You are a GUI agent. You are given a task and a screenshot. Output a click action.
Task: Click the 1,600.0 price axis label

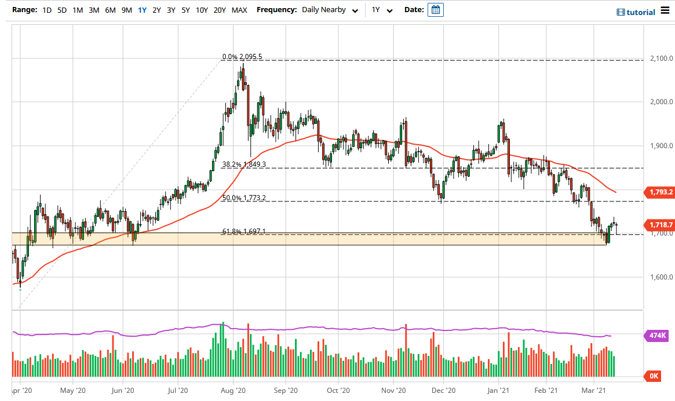661,277
